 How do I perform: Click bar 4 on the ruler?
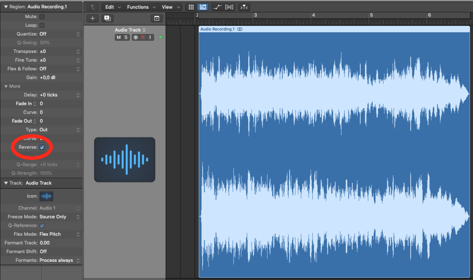313,15
